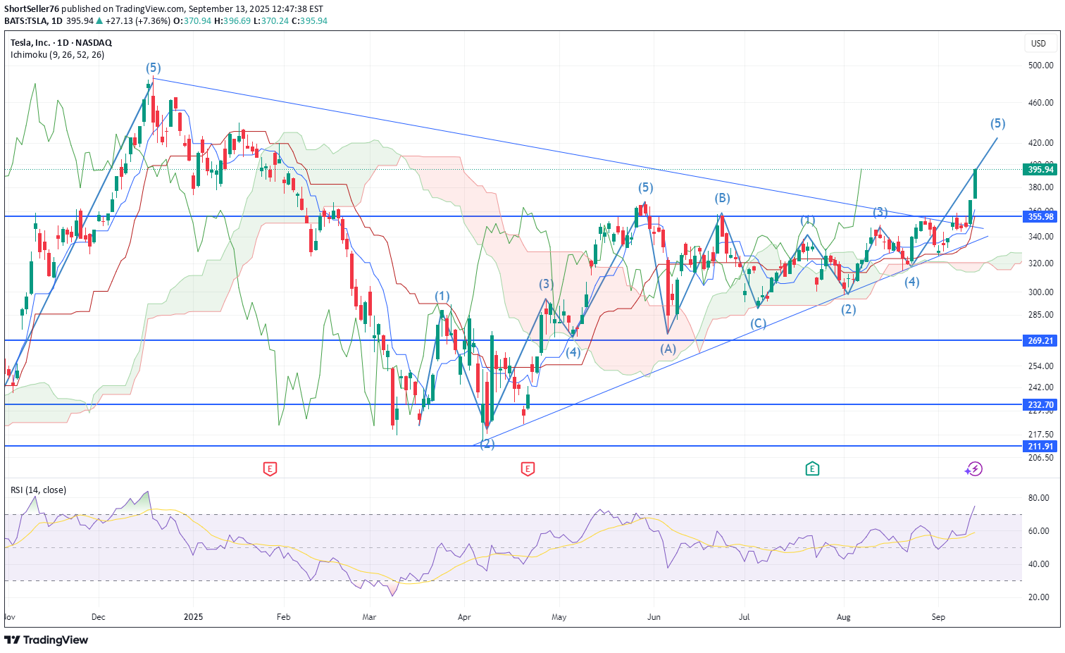
Task: Select the 269.21 support level price label
Action: coord(1040,341)
